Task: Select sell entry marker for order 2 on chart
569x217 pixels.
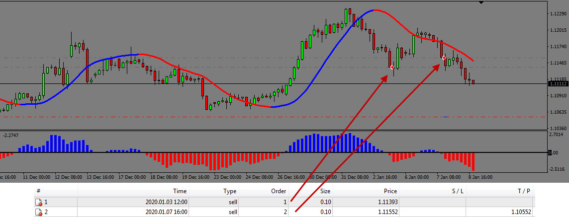Action: 444,58
